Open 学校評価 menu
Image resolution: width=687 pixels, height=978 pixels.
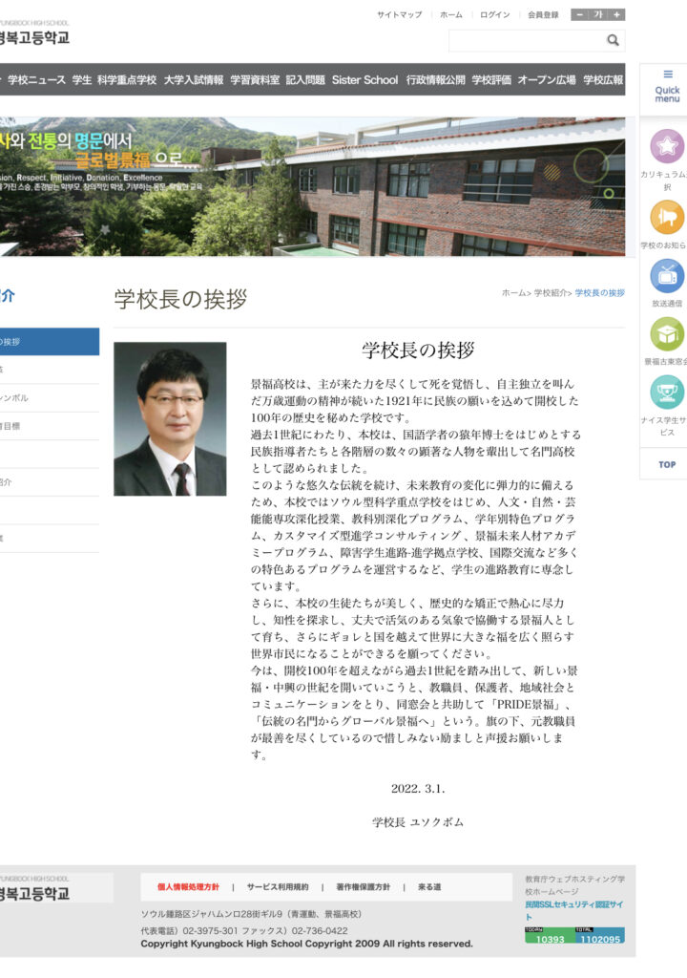[x=491, y=80]
